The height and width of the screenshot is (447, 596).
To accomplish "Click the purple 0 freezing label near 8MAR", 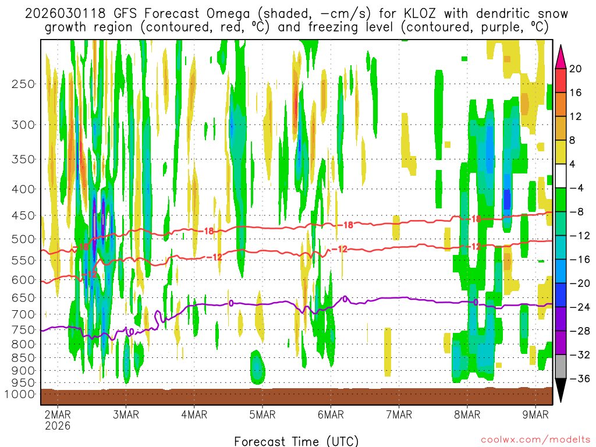I will tap(476, 303).
